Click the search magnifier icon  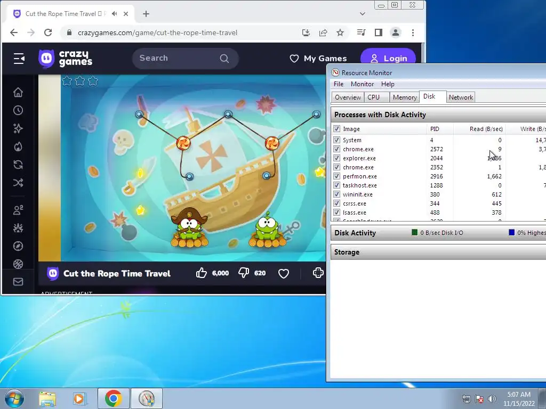[224, 59]
